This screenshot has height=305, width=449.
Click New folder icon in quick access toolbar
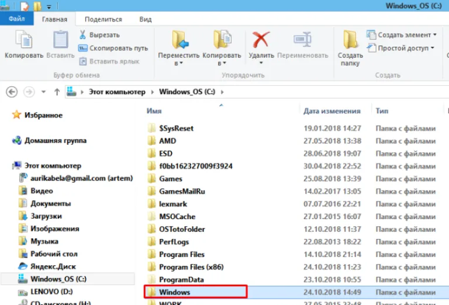point(37,6)
